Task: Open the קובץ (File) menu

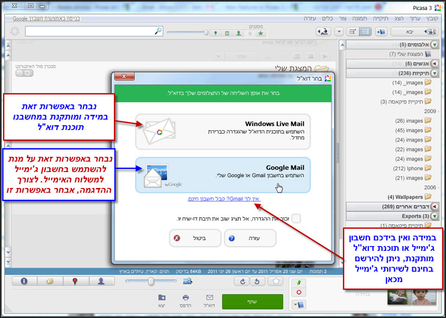Action: 432,18
